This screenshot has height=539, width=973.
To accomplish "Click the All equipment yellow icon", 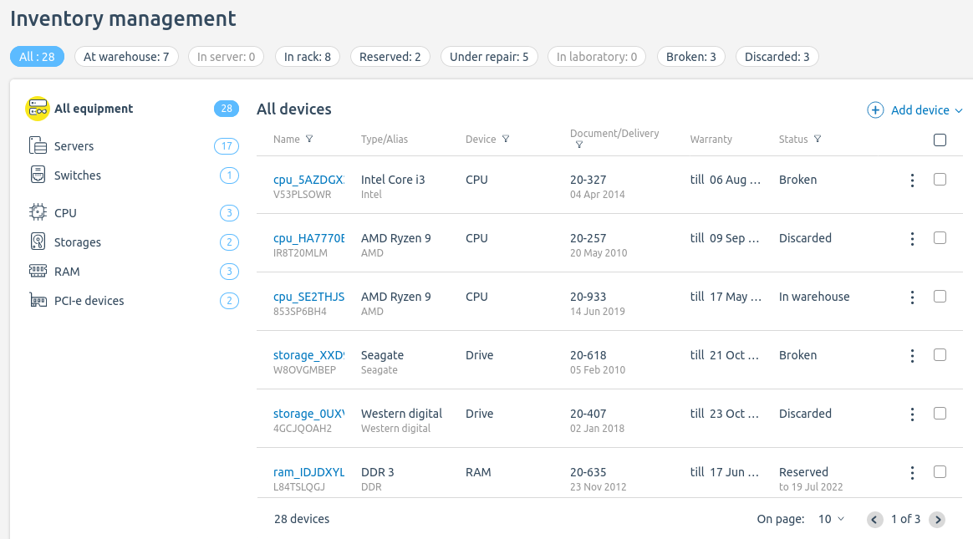I will pyautogui.click(x=38, y=109).
